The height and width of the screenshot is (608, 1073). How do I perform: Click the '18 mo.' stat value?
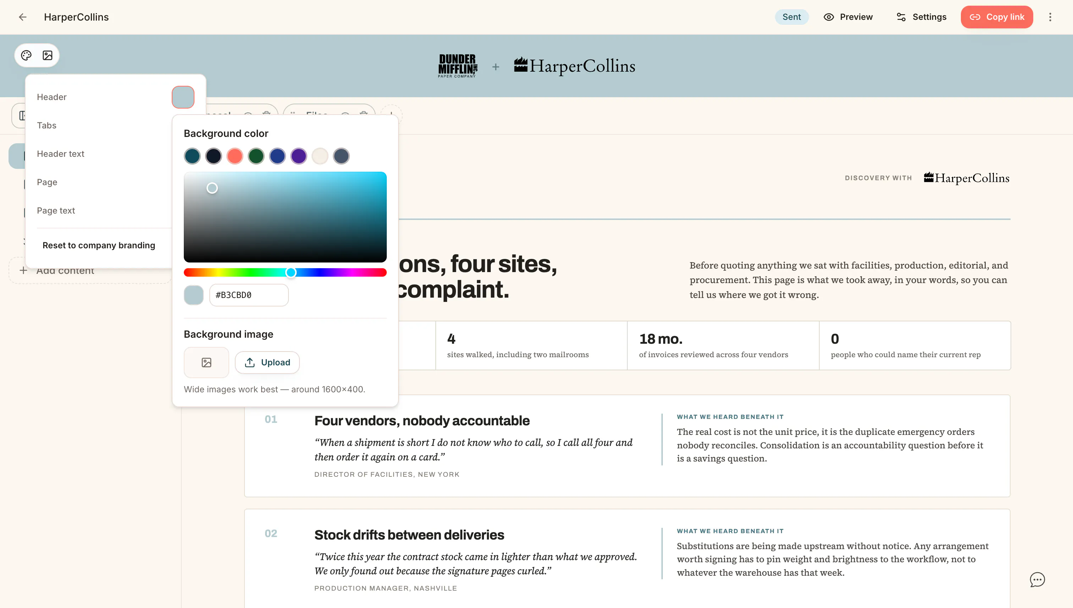pos(661,339)
